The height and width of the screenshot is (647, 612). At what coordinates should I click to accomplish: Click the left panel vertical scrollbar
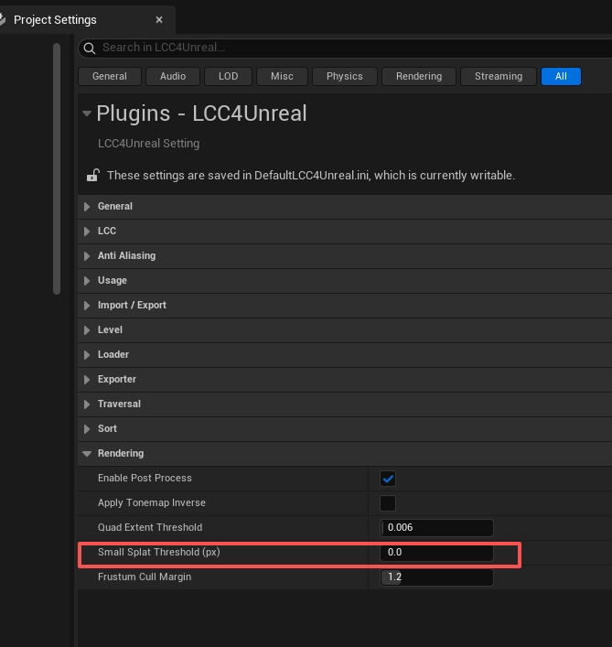(x=57, y=168)
